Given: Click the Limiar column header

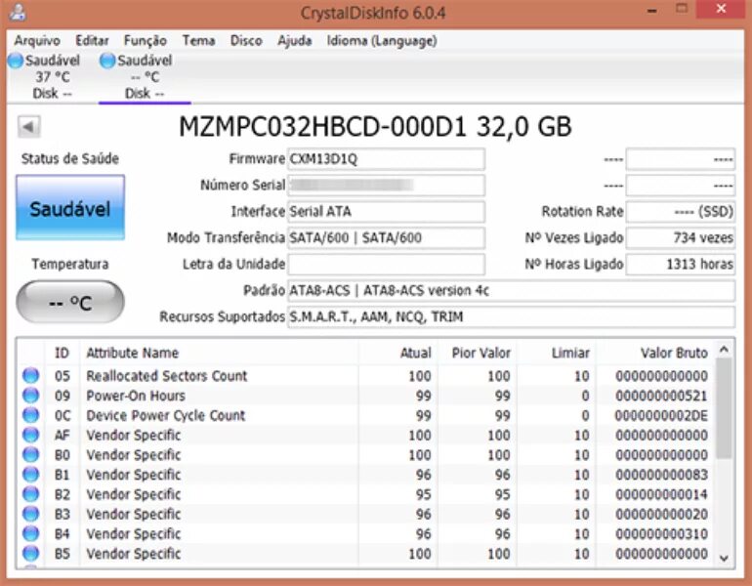Looking at the screenshot, I should tap(557, 353).
